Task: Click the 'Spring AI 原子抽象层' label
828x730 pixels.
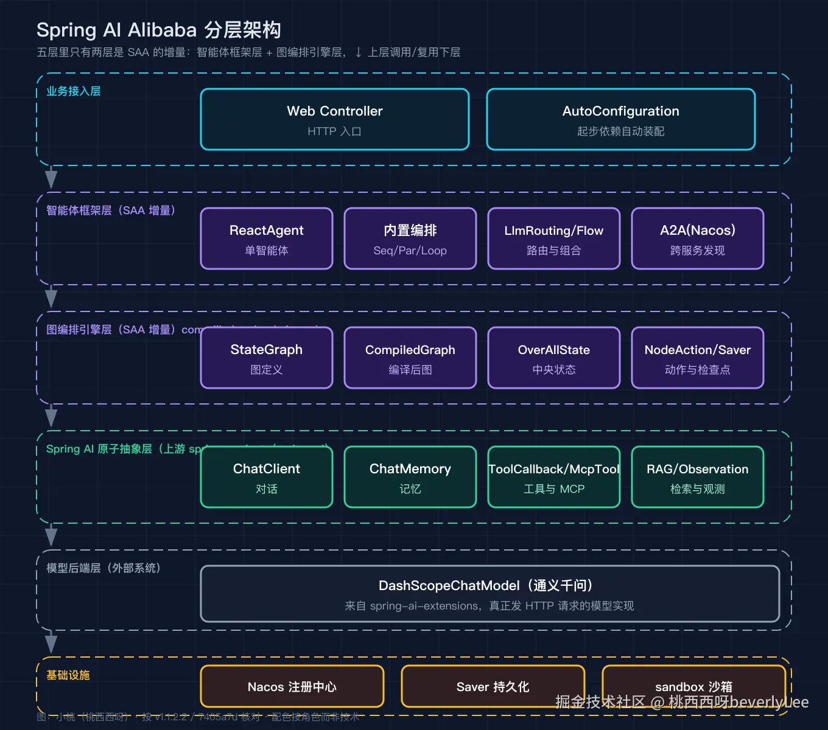Action: 99,449
